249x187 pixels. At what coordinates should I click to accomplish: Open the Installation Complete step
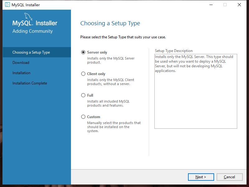[30, 83]
